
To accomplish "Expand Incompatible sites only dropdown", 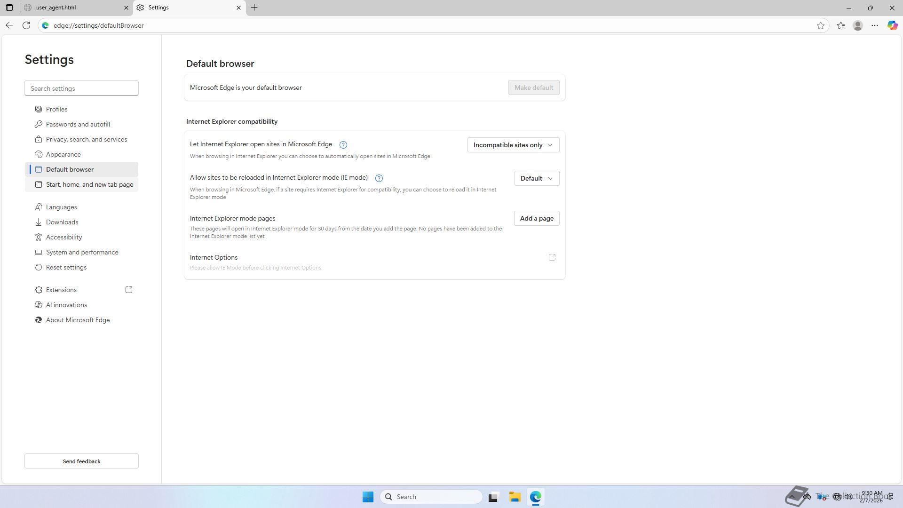I will (x=513, y=145).
